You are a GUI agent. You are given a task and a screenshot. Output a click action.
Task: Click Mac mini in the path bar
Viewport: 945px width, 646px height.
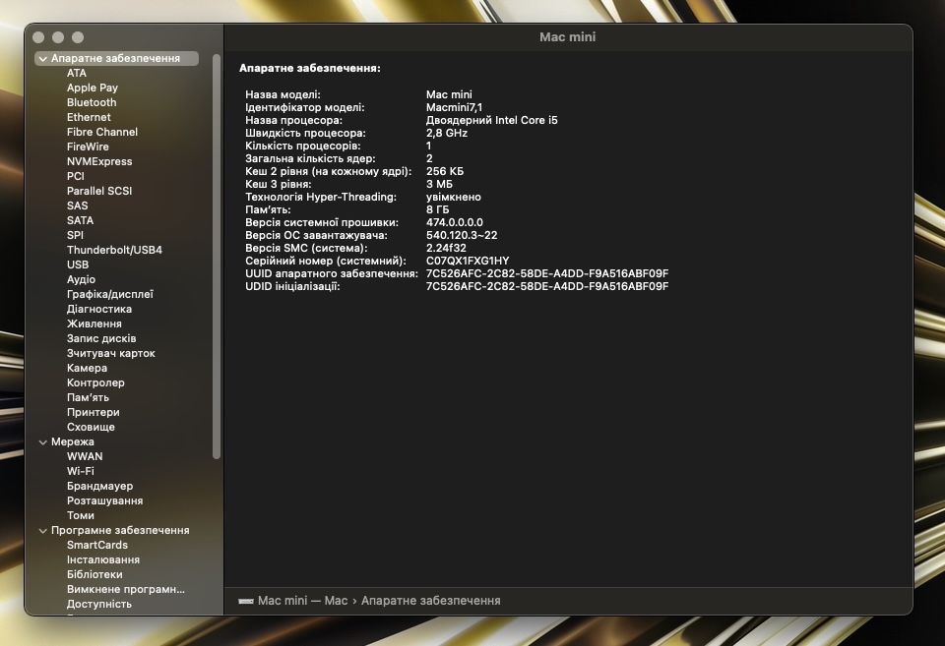[283, 601]
